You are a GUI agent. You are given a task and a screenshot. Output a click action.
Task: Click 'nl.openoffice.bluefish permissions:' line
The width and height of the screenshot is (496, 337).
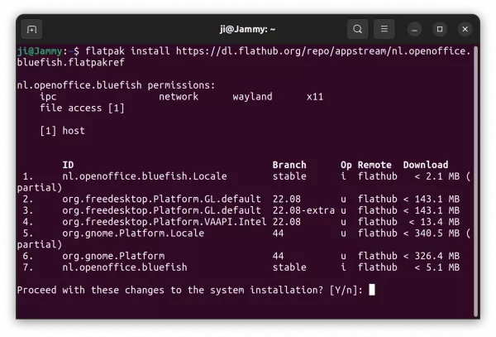[116, 85]
